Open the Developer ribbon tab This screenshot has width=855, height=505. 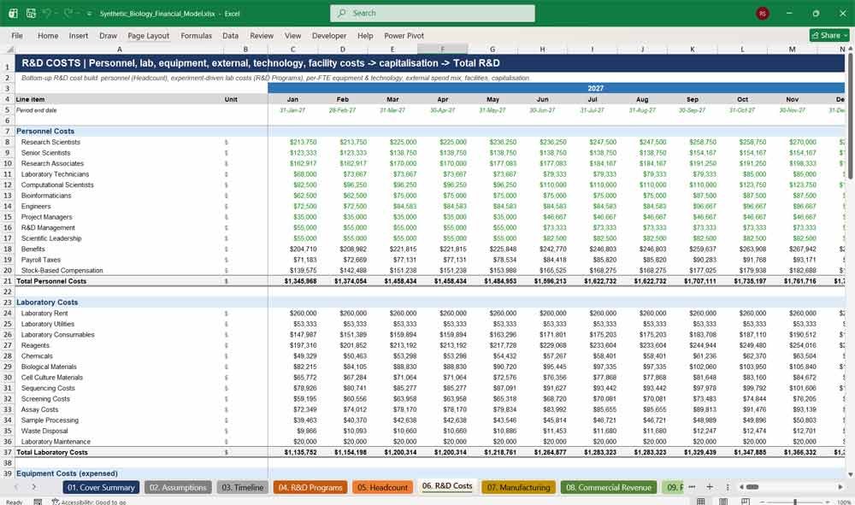point(329,35)
